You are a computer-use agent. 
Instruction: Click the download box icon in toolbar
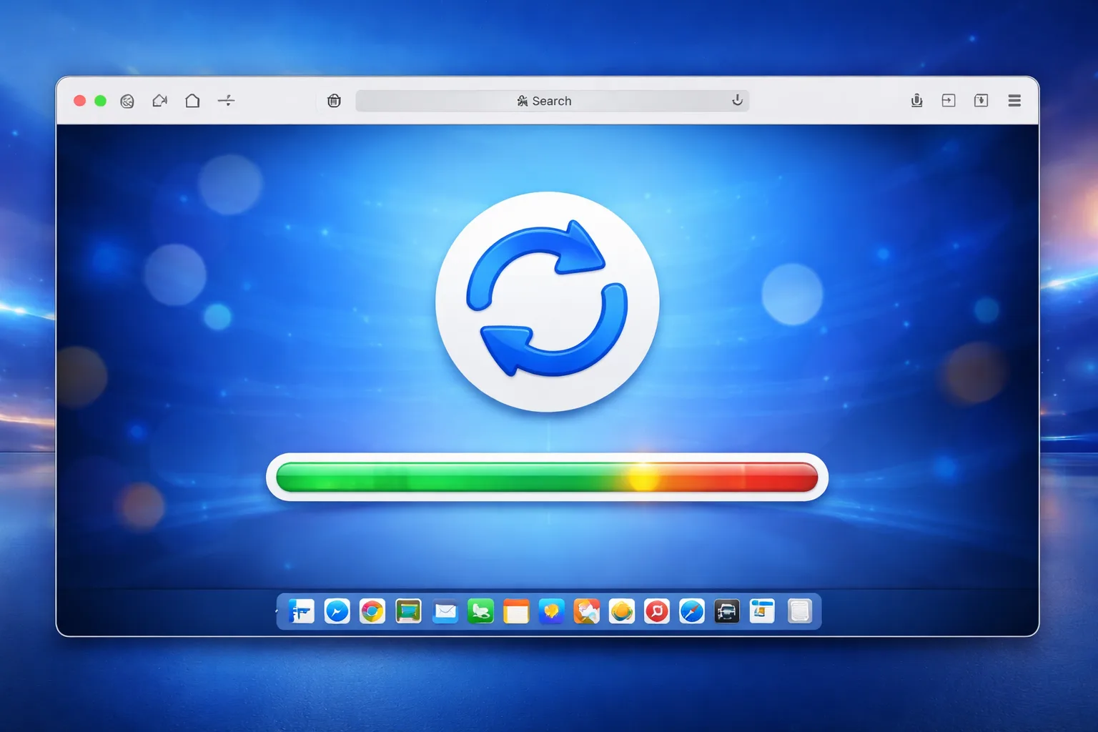pos(981,101)
